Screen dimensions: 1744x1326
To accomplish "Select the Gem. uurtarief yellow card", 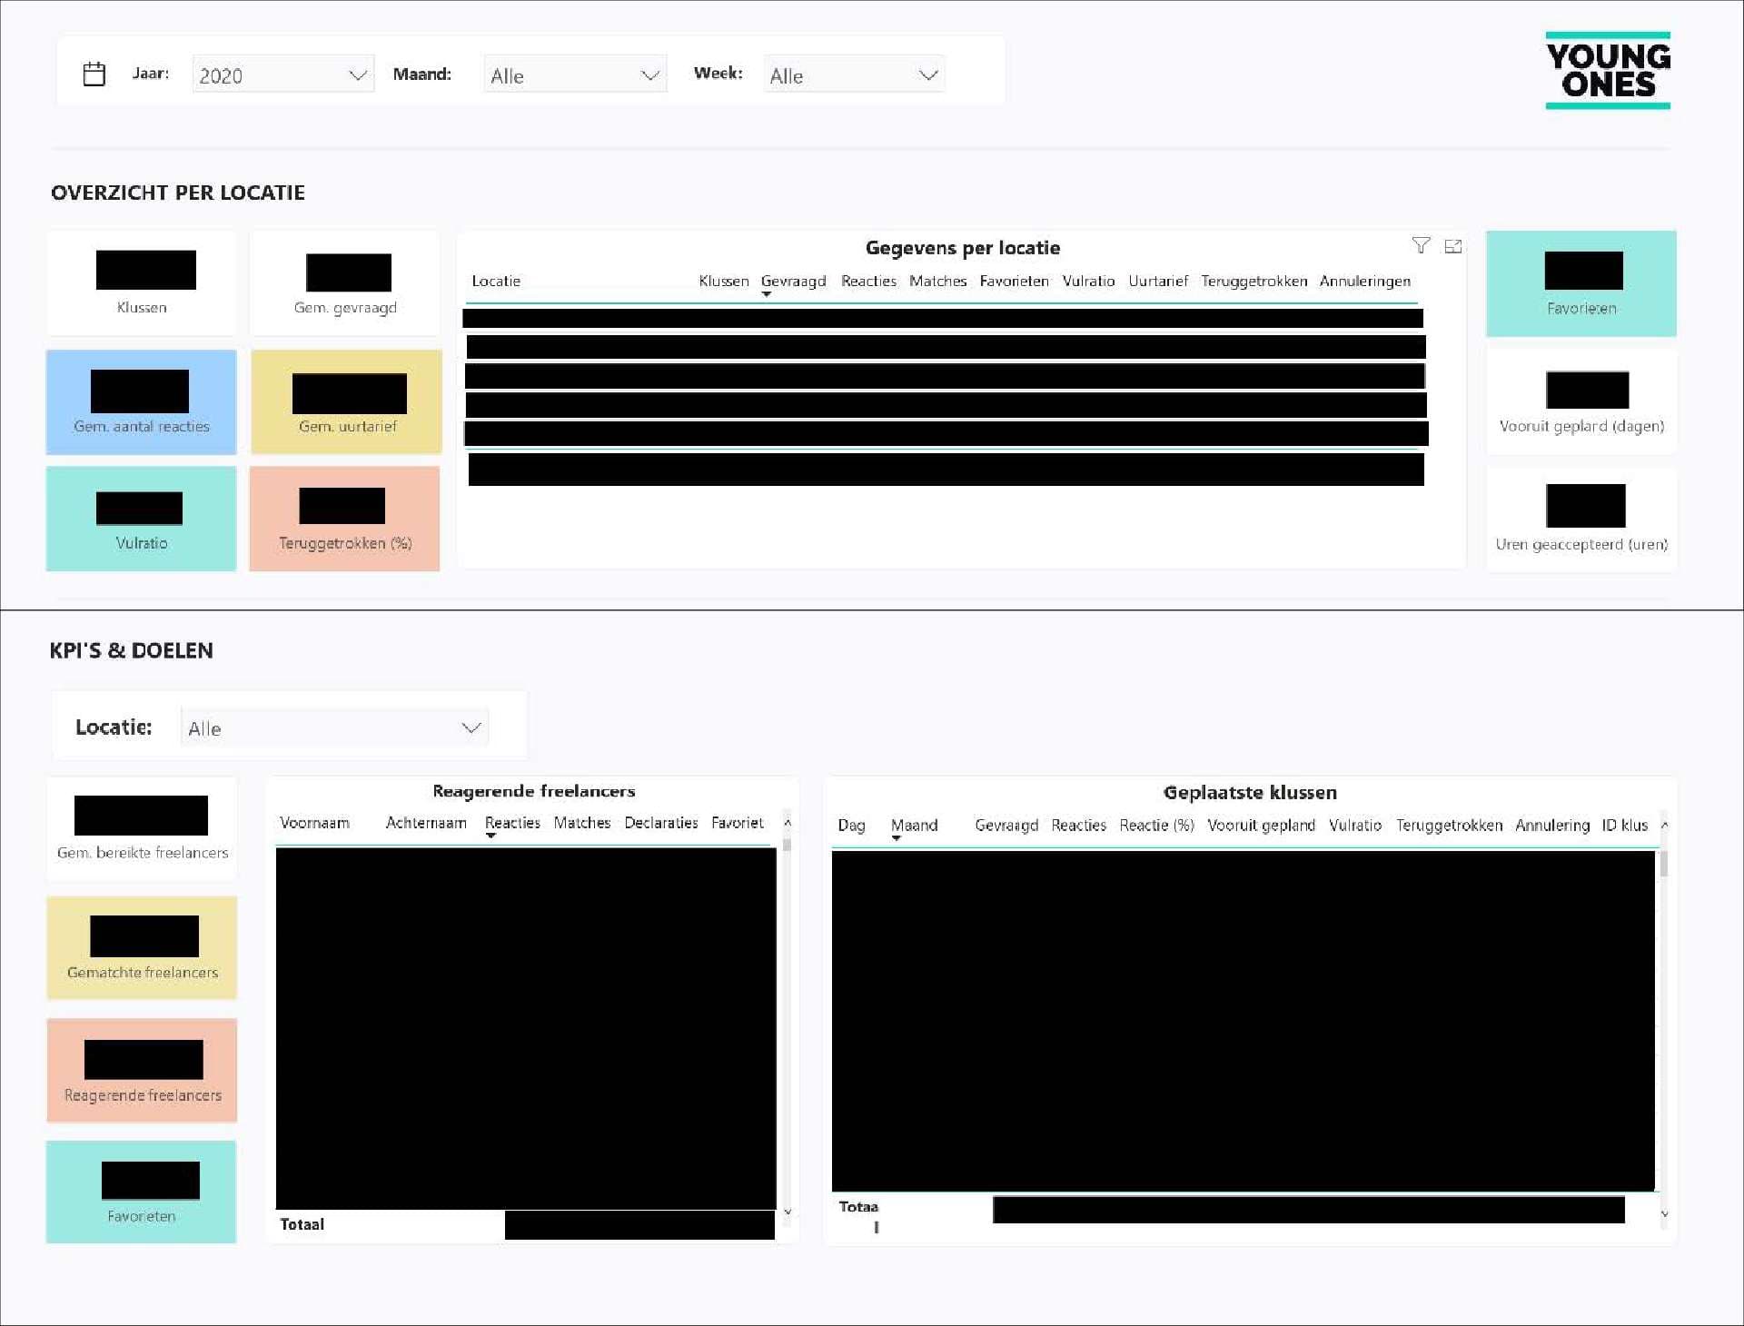I will (346, 401).
